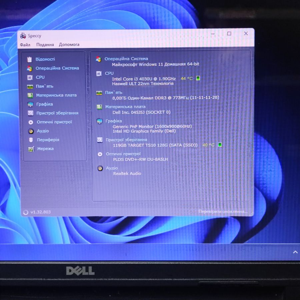
Task: Open Пам`ять in the sidebar
Action: (45, 86)
